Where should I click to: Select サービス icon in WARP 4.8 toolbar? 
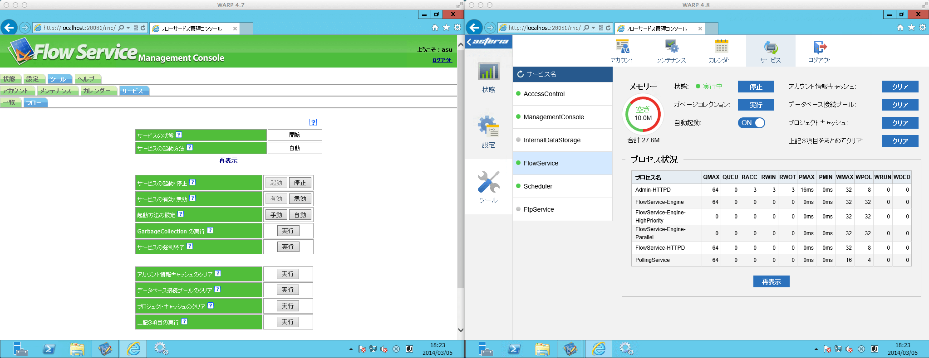(771, 51)
